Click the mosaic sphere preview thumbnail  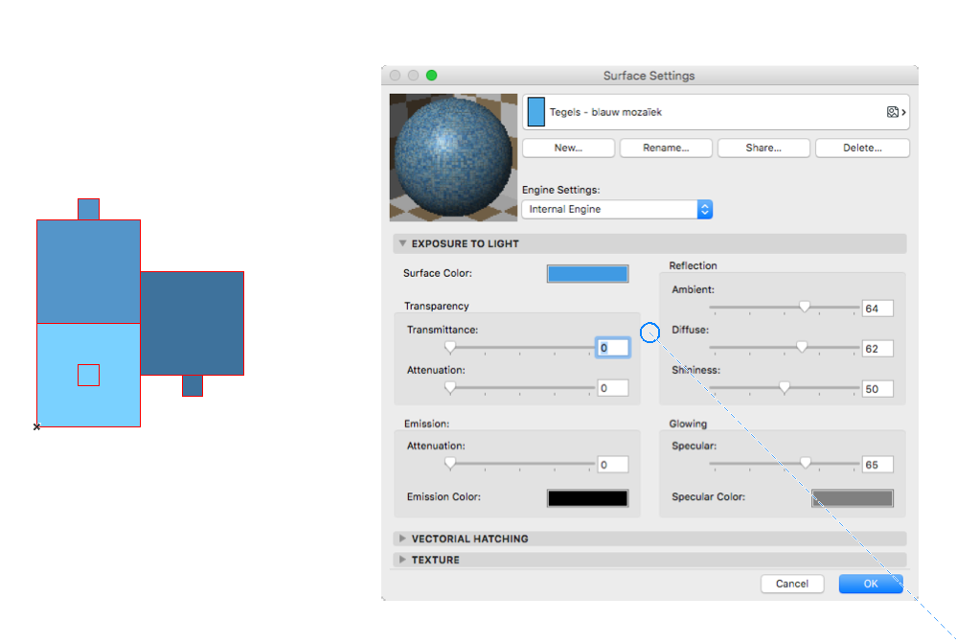point(451,157)
